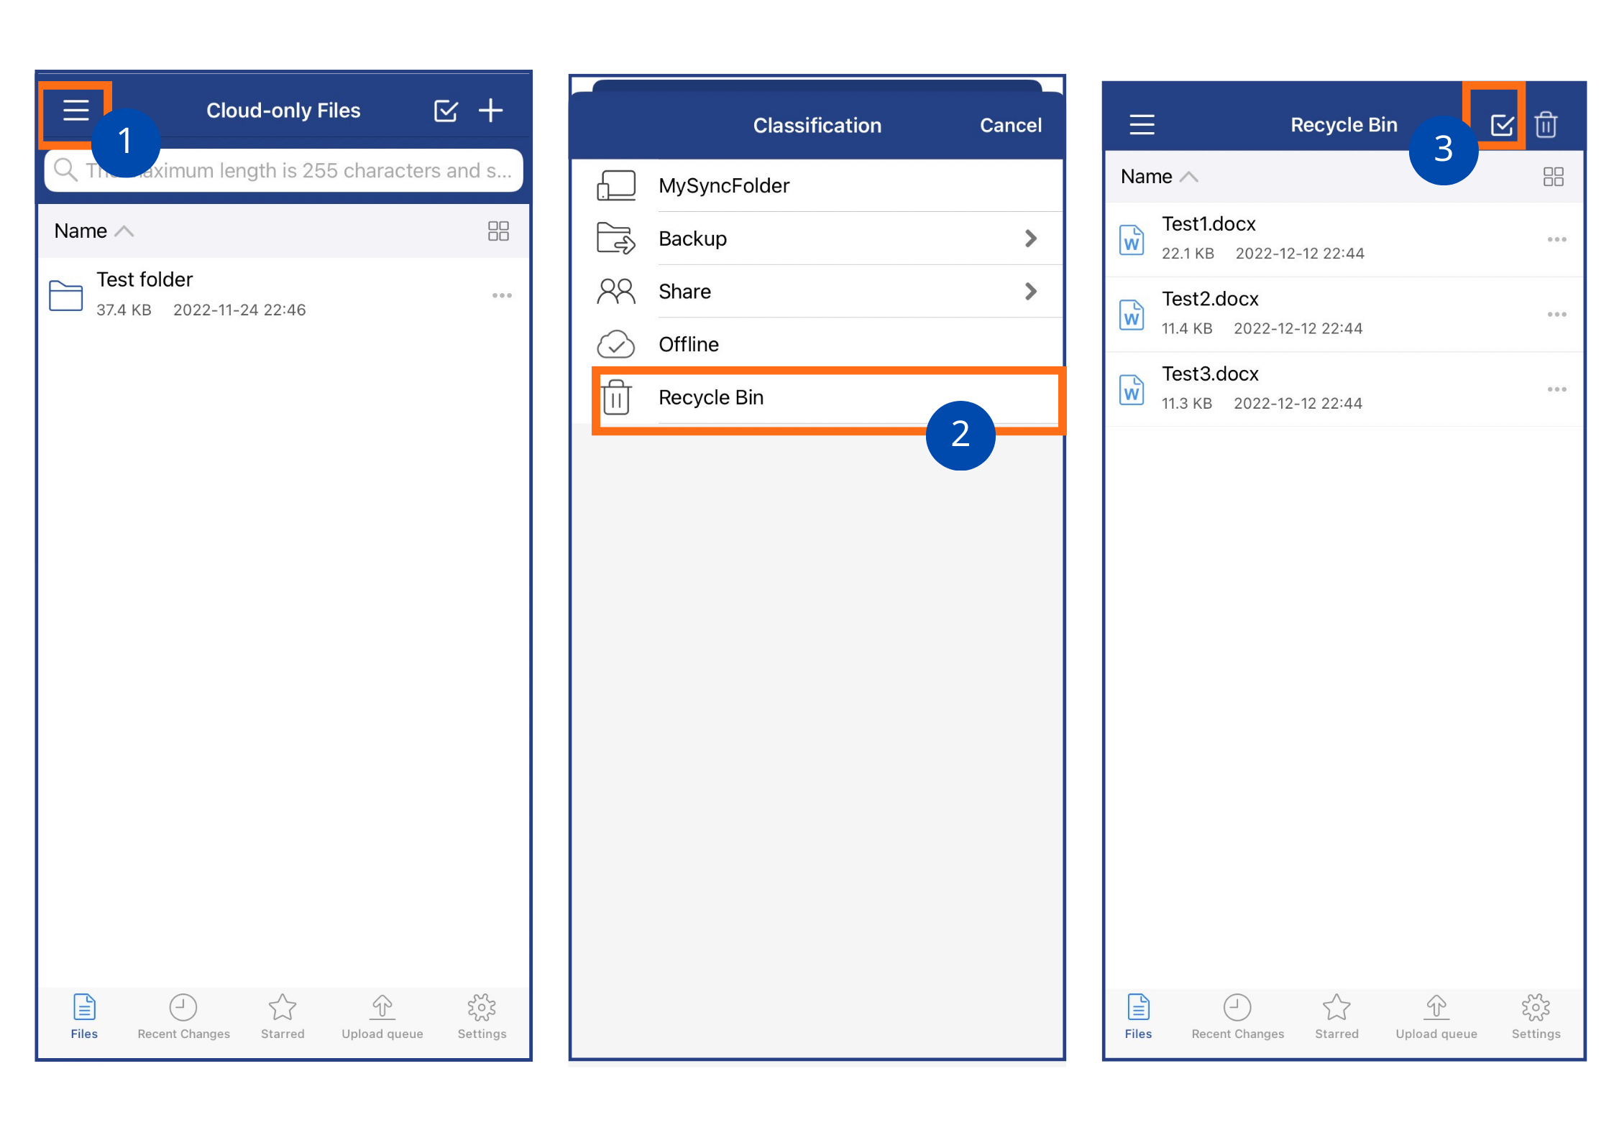
Task: Tap the Backup folder icon
Action: click(616, 238)
